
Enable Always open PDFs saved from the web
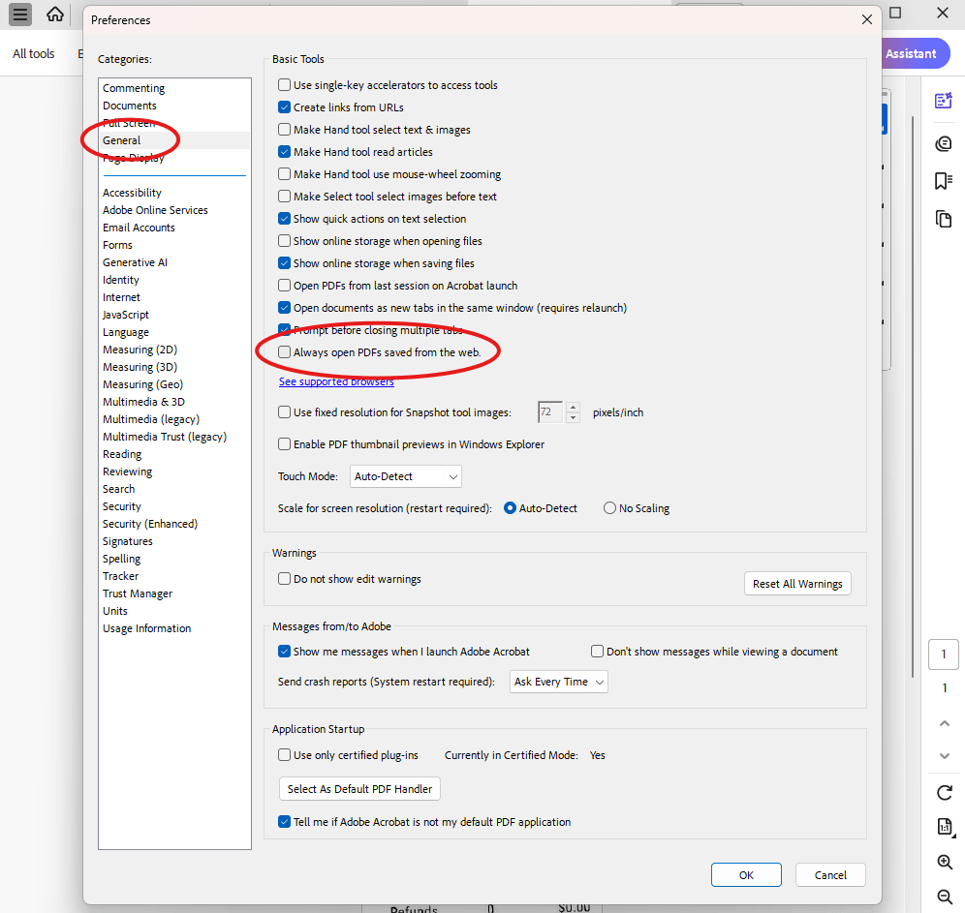click(285, 351)
